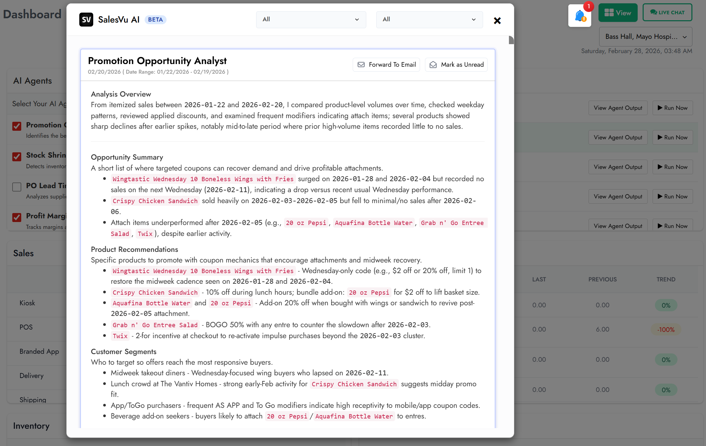
Task: Close the SalesVu AI dialog with X
Action: (497, 21)
